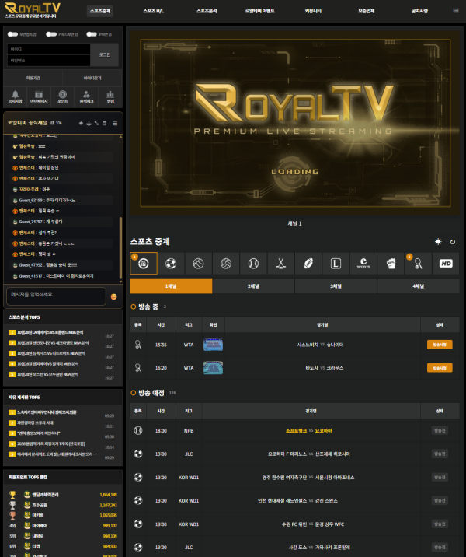
Task: Click status button for 18:00 NPB match
Action: click(440, 430)
